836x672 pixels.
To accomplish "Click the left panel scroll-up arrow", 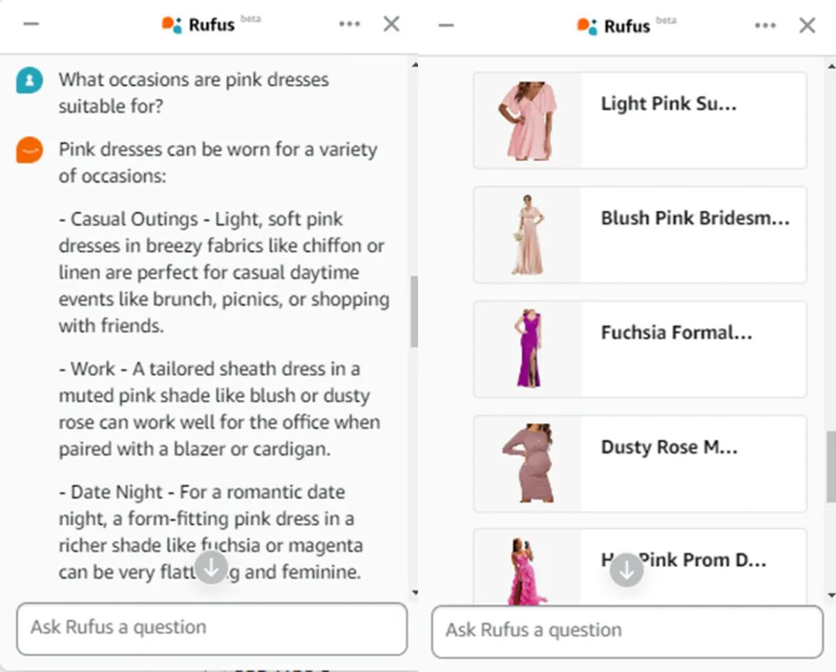I will pyautogui.click(x=415, y=64).
